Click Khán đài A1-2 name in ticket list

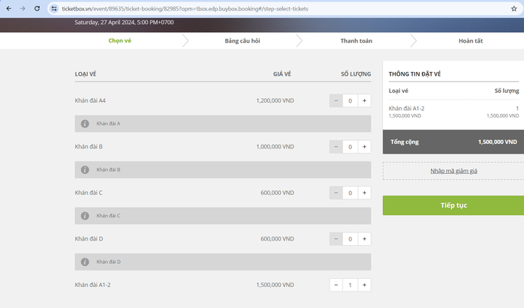click(92, 285)
